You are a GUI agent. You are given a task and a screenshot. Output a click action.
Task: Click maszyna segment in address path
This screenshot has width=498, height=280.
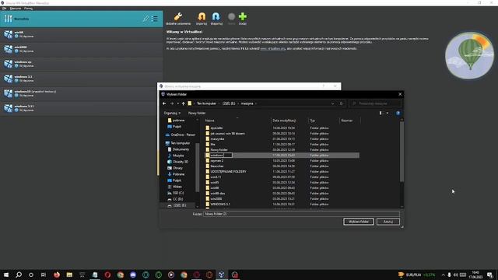pyautogui.click(x=247, y=103)
